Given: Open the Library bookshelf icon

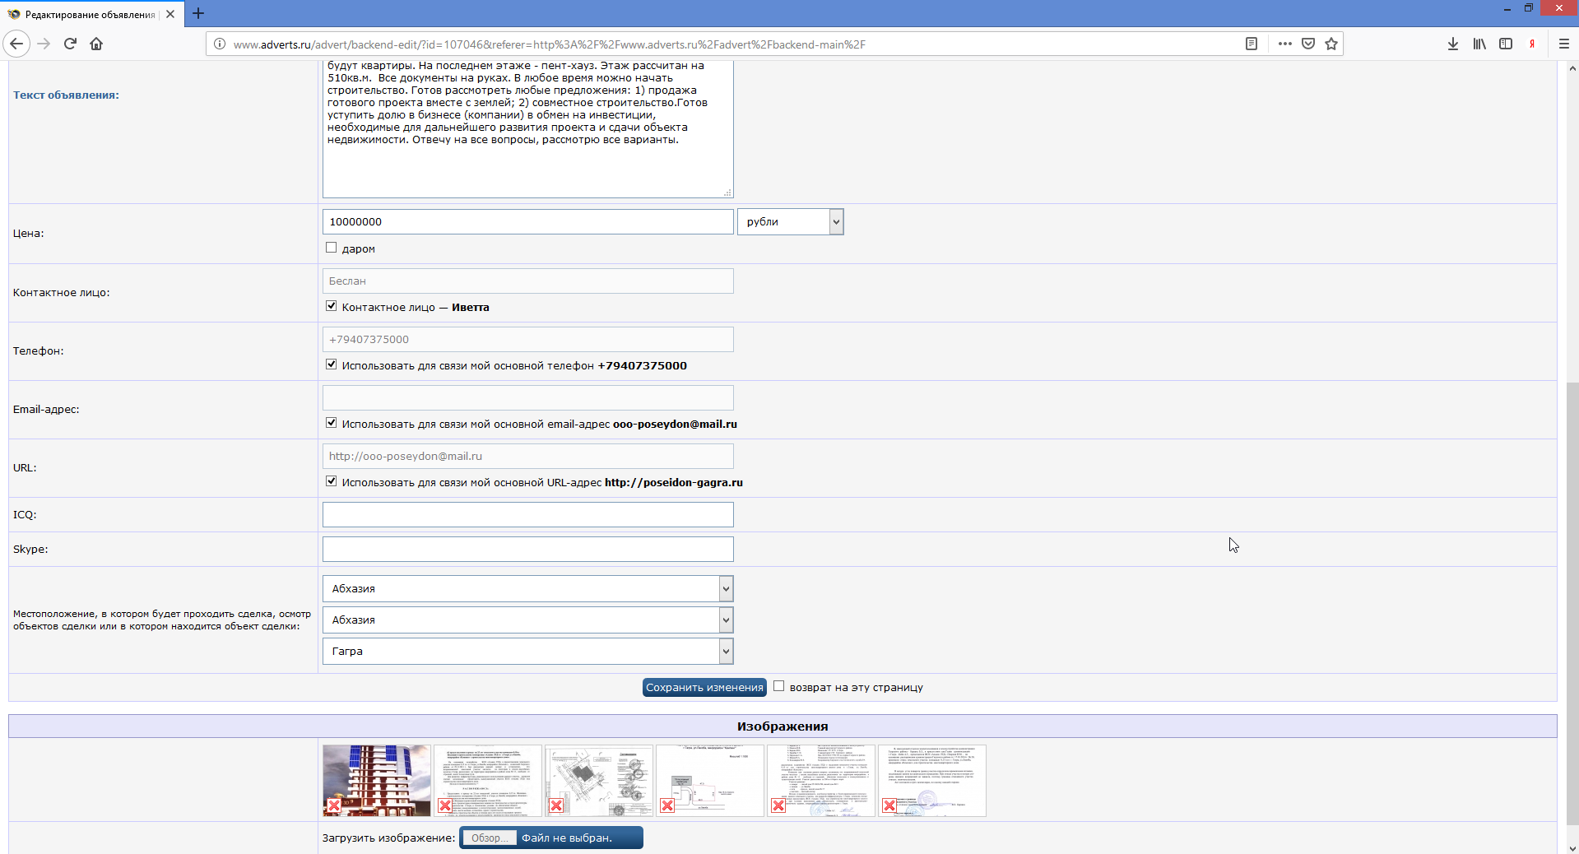Looking at the screenshot, I should click(x=1479, y=44).
